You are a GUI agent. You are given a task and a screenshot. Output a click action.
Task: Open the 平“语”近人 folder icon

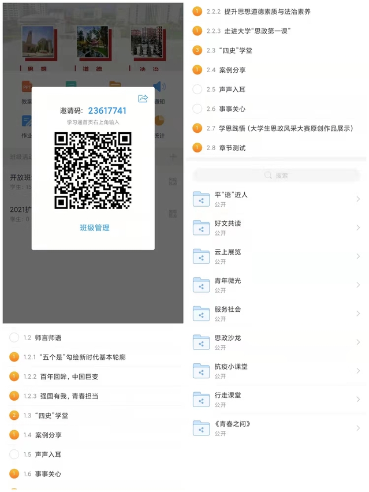(x=201, y=199)
